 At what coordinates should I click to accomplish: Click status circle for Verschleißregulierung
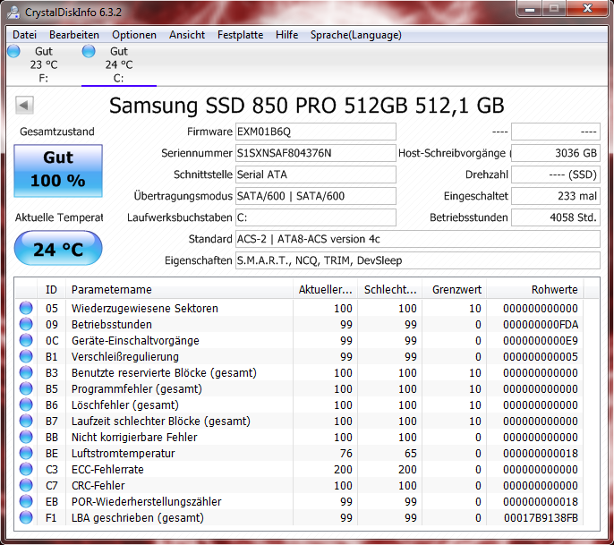point(26,356)
